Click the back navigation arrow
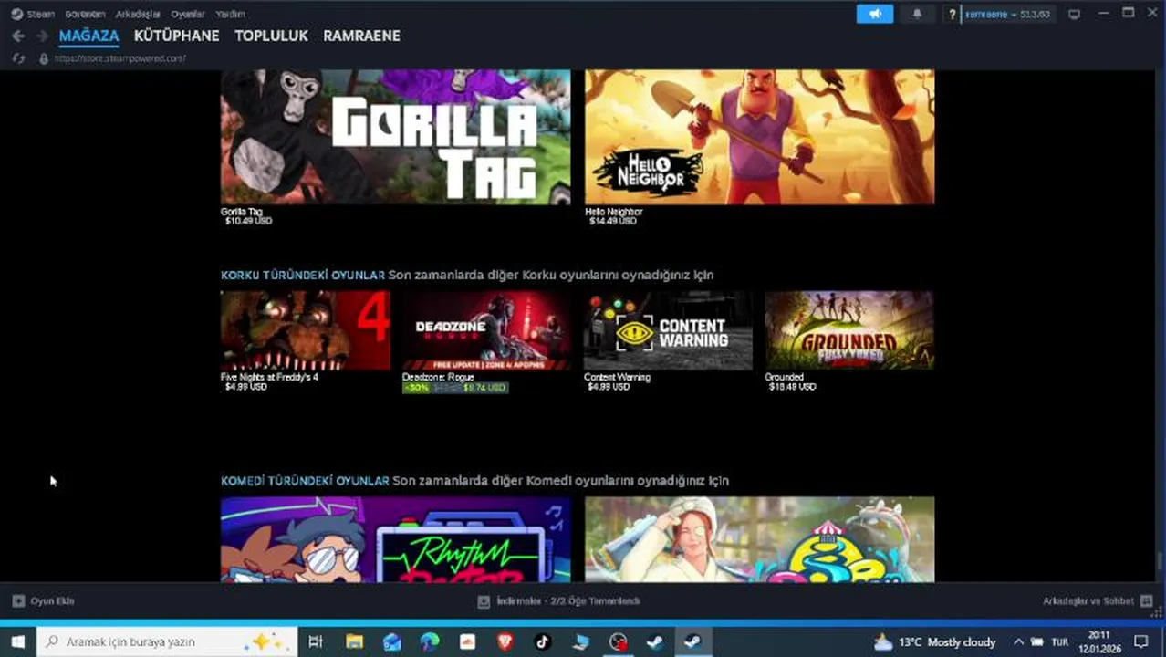The height and width of the screenshot is (657, 1166). [18, 36]
